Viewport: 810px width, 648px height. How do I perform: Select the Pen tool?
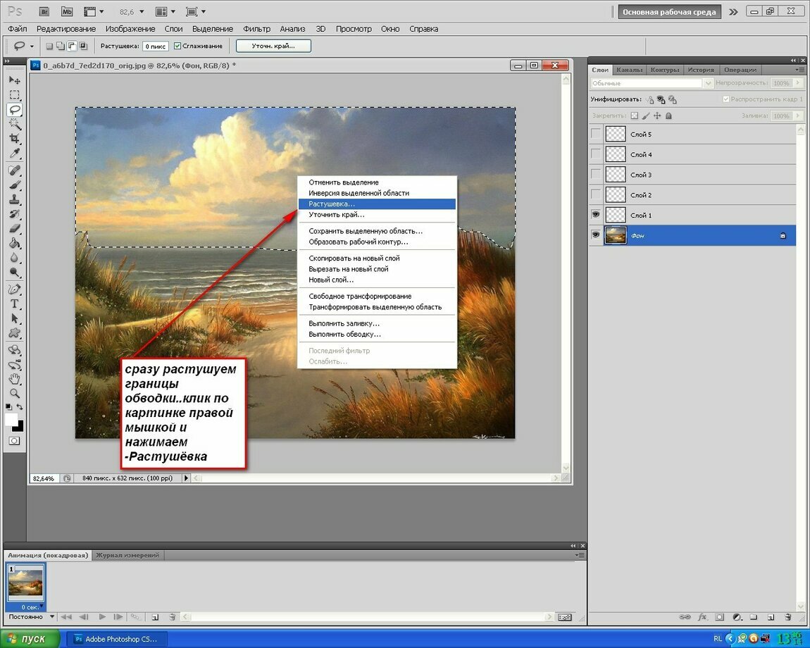[x=15, y=289]
